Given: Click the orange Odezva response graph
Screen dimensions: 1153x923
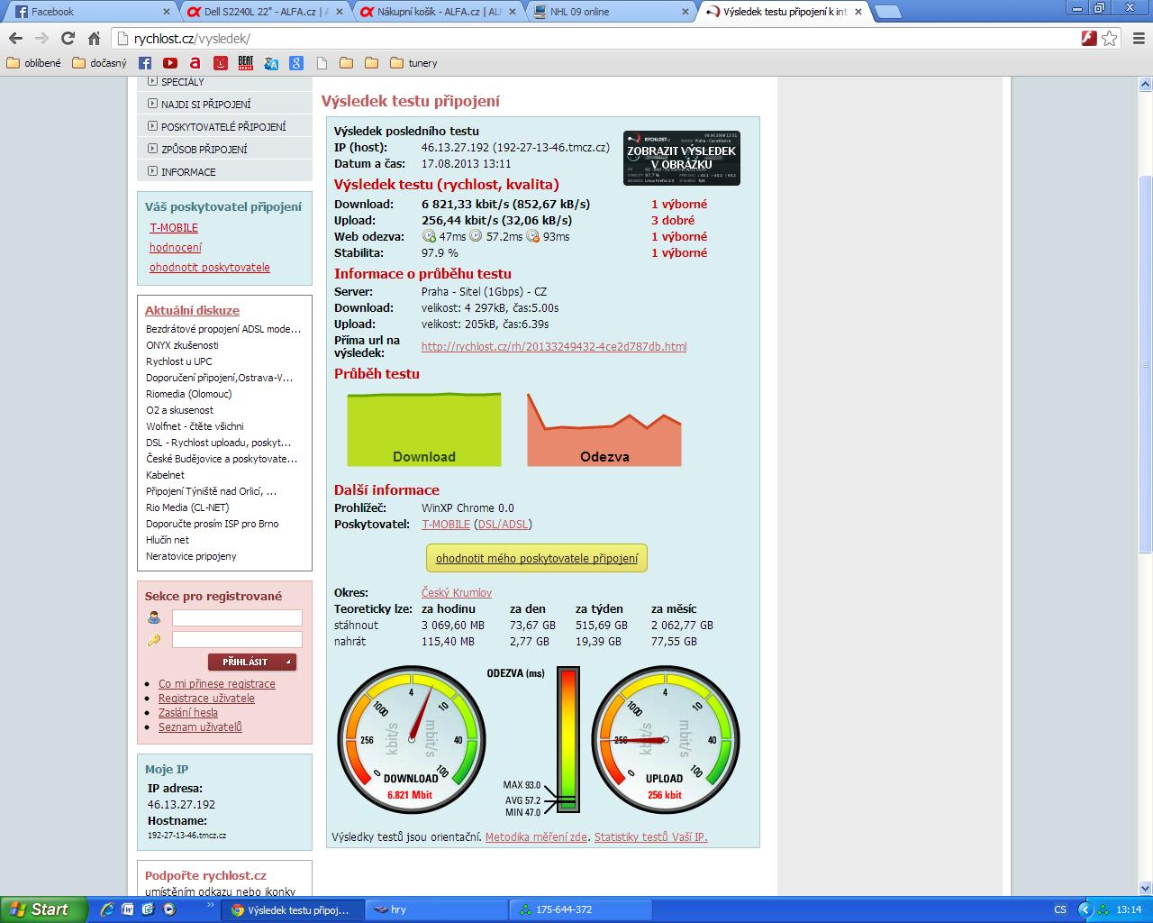Looking at the screenshot, I should (x=604, y=429).
